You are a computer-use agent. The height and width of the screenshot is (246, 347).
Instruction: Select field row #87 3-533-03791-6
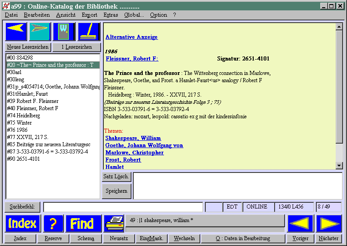tap(53, 152)
